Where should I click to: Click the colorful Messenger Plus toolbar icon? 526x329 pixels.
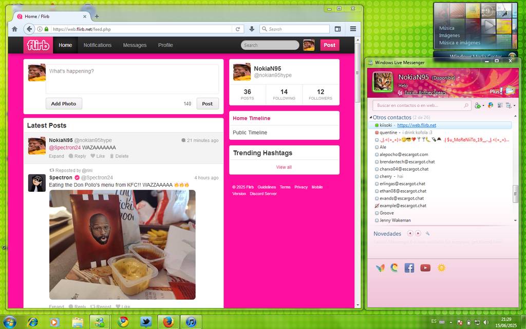[x=491, y=105]
